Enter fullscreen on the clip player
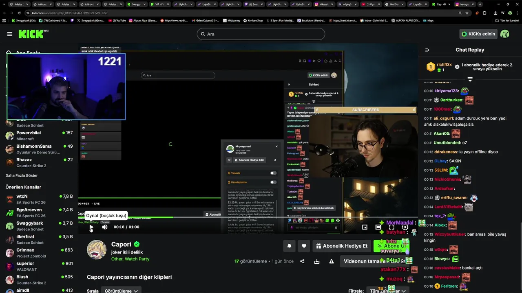The image size is (522, 293). [391, 227]
